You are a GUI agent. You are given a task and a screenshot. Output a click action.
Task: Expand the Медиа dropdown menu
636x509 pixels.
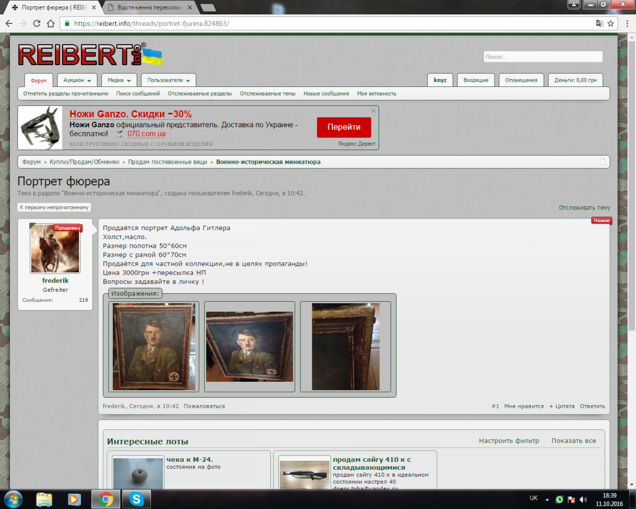(119, 80)
